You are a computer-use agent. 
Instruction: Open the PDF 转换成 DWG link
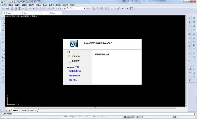75,71
